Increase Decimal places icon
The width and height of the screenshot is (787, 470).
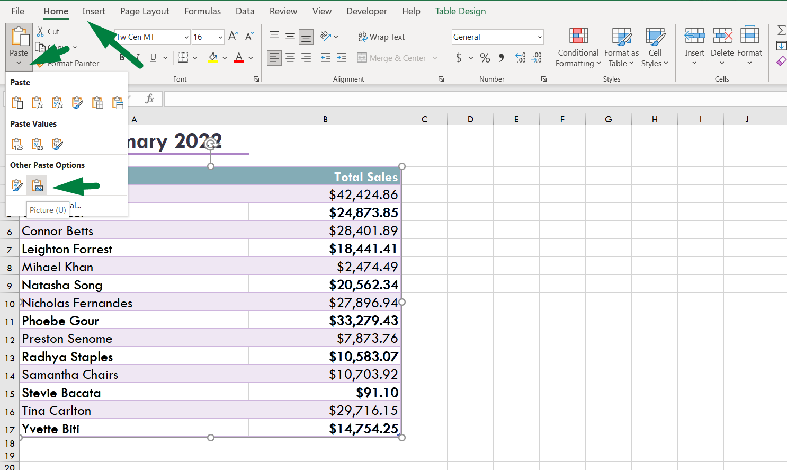(520, 57)
